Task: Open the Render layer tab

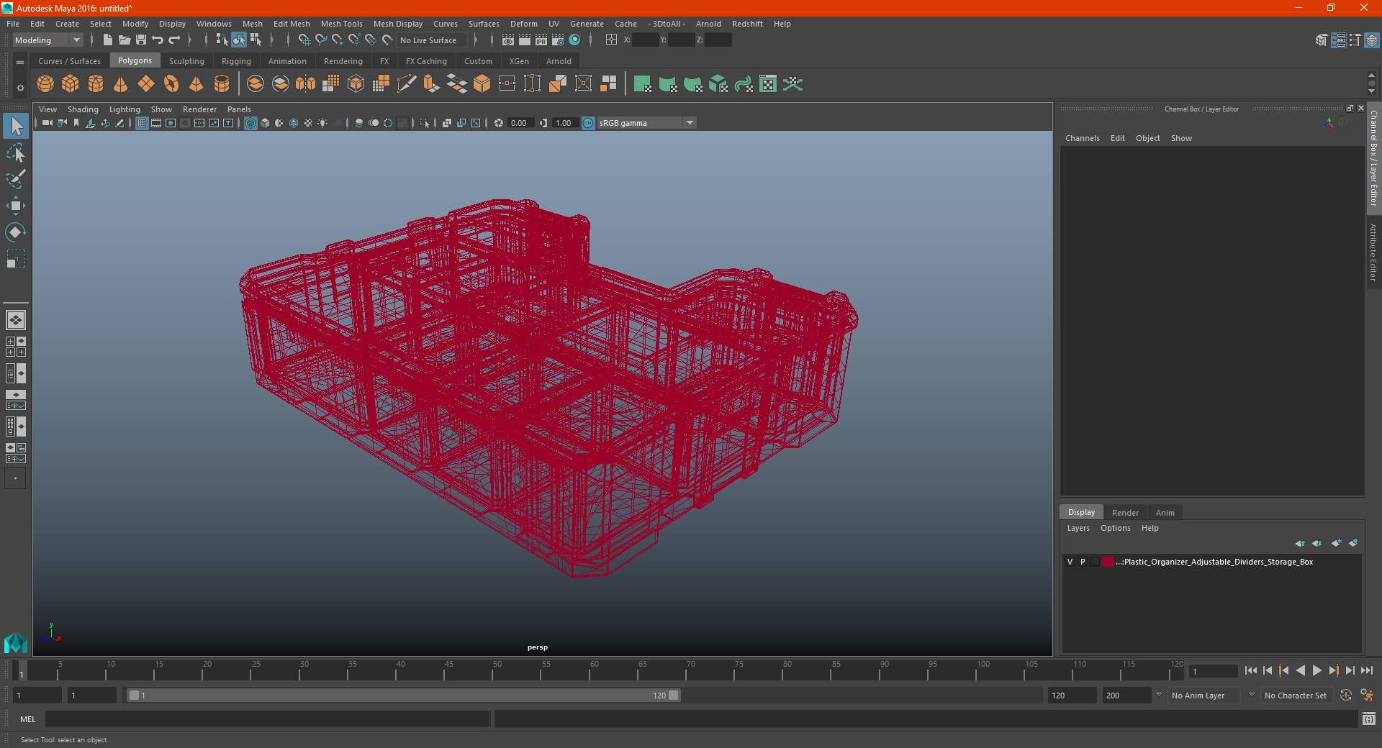Action: click(x=1125, y=513)
